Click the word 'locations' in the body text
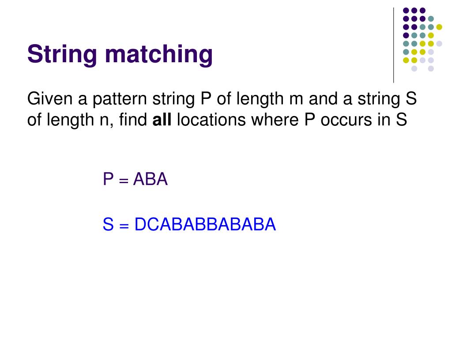This screenshot has height=339, width=452. coord(211,120)
